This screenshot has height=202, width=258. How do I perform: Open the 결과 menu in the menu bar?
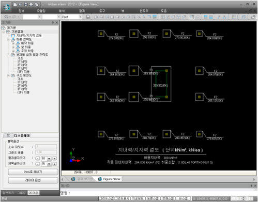pos(82,11)
